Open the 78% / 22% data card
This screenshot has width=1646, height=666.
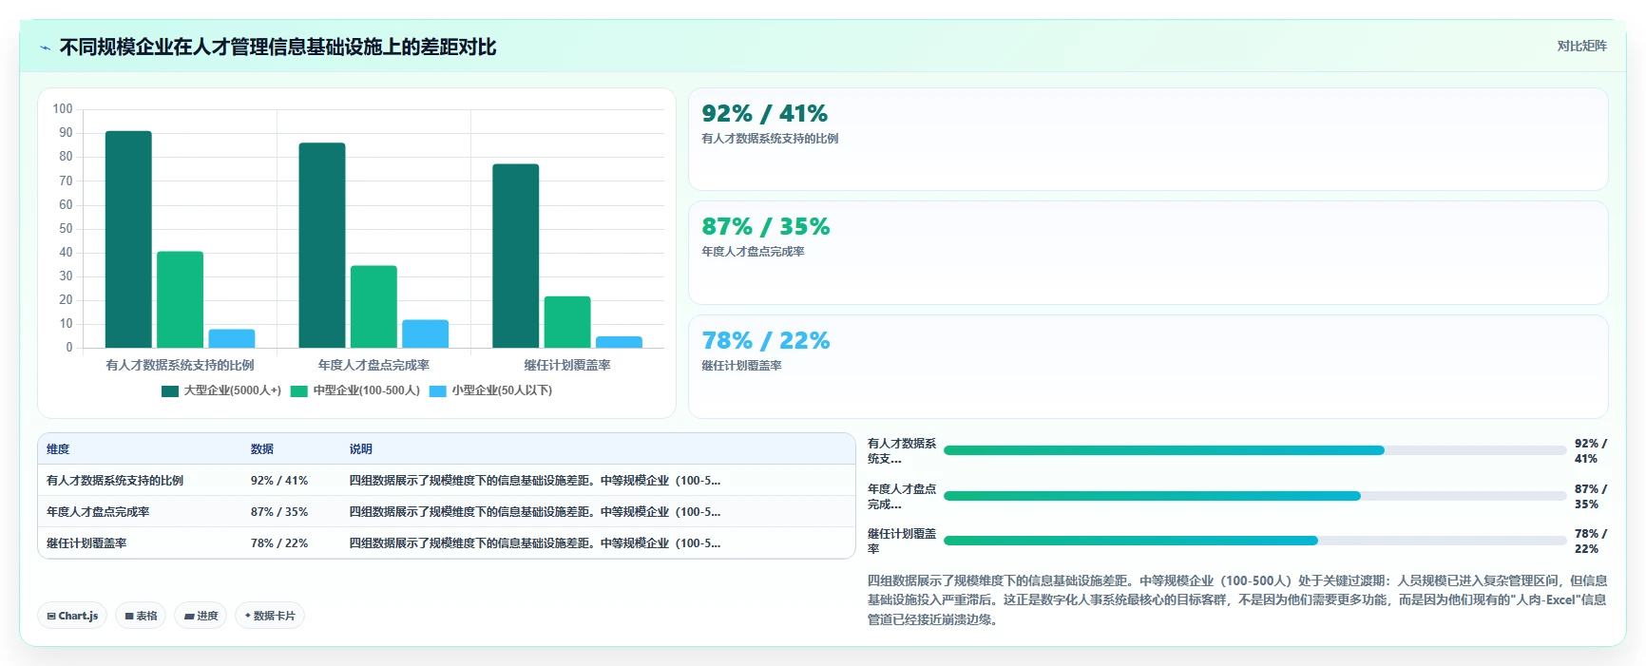(1148, 367)
